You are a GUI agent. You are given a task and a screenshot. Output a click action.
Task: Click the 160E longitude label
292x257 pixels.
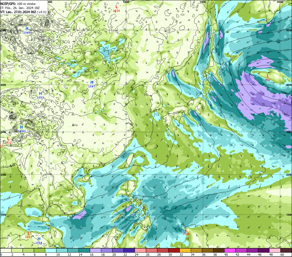tap(280, 2)
